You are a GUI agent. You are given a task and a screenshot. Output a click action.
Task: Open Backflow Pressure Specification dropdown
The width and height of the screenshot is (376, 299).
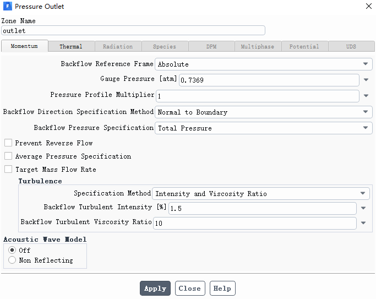click(x=263, y=128)
